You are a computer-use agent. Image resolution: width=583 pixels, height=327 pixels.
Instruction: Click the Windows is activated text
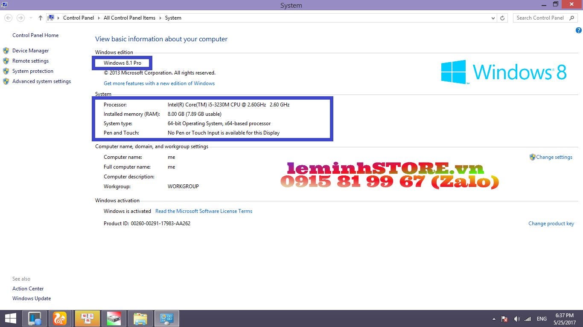[x=127, y=211]
